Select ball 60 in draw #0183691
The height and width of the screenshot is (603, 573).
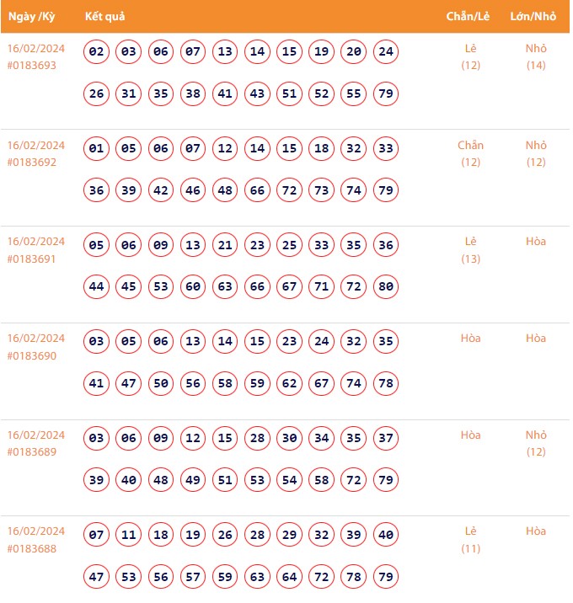coord(193,287)
